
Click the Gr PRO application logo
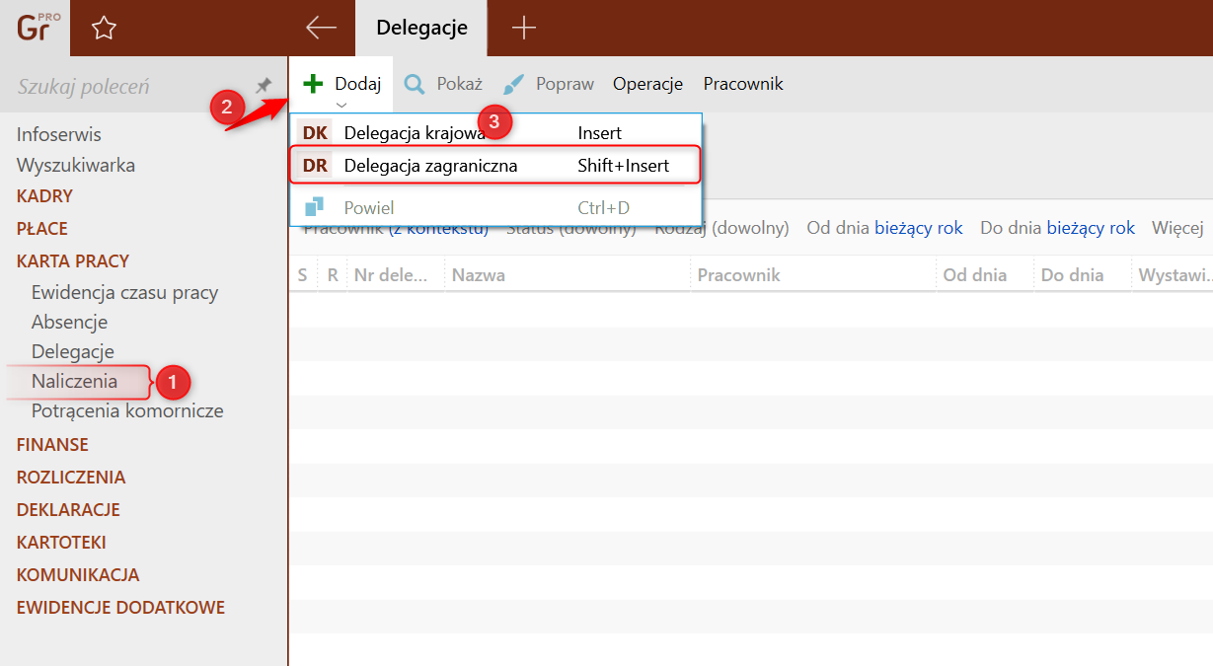tap(38, 28)
